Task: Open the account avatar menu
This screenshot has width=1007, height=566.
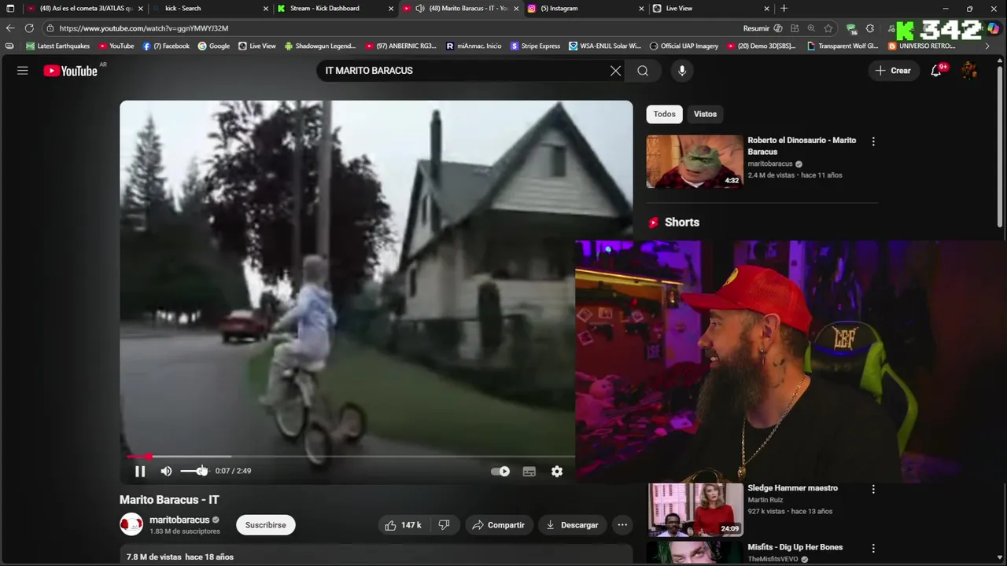Action: [969, 71]
